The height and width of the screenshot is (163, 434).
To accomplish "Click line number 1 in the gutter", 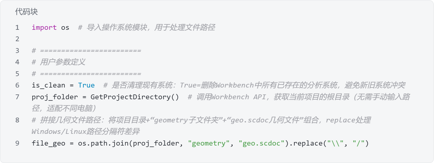I will (x=17, y=28).
